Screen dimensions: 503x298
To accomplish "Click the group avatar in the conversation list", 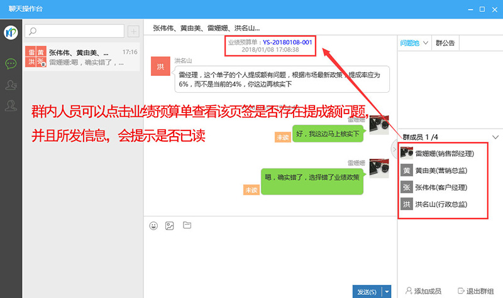I will pyautogui.click(x=36, y=56).
